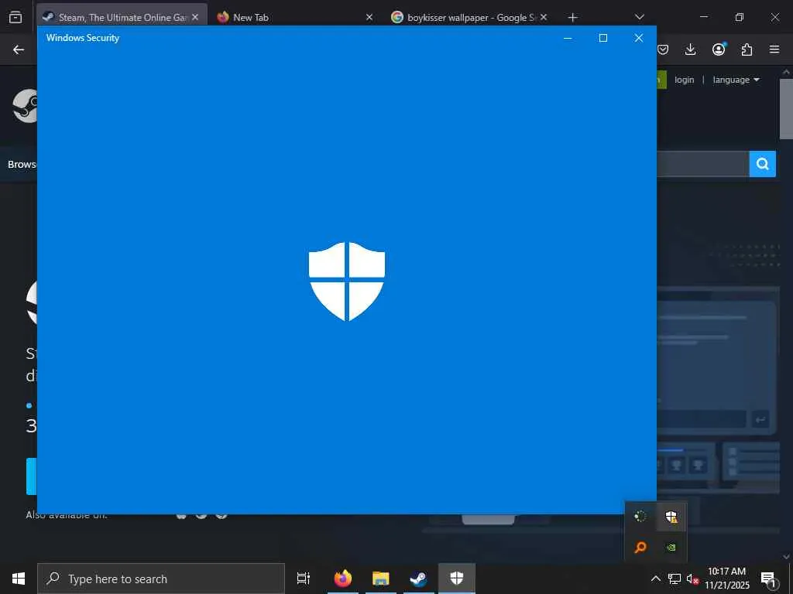Open the Pocket save icon in Firefox
The height and width of the screenshot is (594, 793).
pos(663,49)
